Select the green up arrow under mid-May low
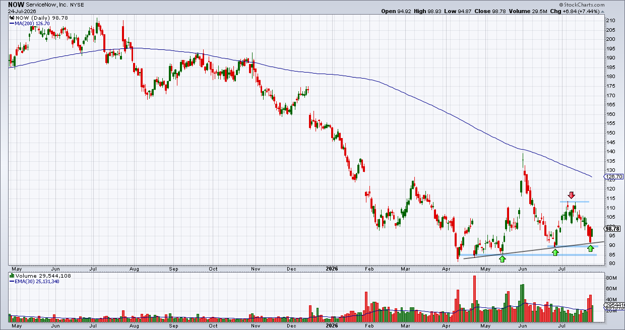This screenshot has width=625, height=330. [502, 259]
